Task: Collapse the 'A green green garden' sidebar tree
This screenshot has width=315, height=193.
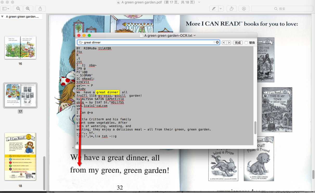Action: (2, 17)
